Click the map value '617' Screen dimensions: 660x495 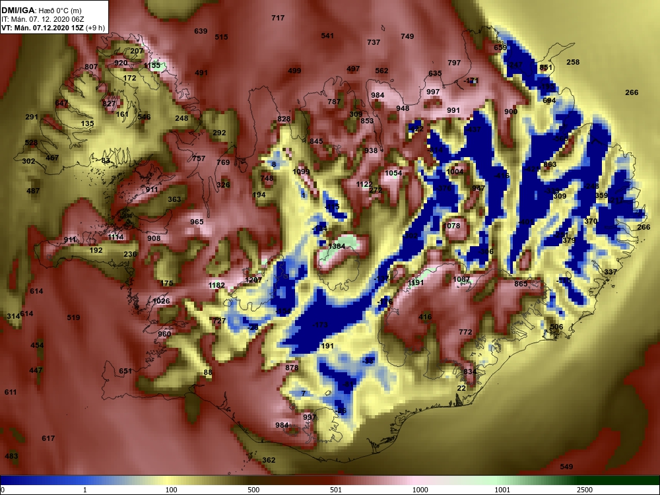click(48, 439)
